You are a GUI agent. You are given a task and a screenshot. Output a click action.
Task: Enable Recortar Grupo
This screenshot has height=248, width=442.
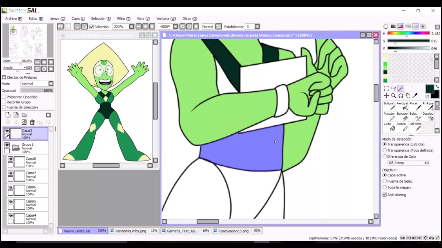coord(4,102)
